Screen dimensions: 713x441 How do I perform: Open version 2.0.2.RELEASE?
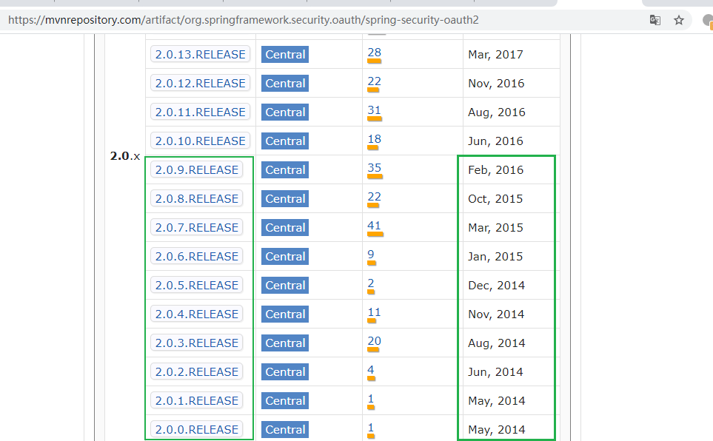[196, 372]
